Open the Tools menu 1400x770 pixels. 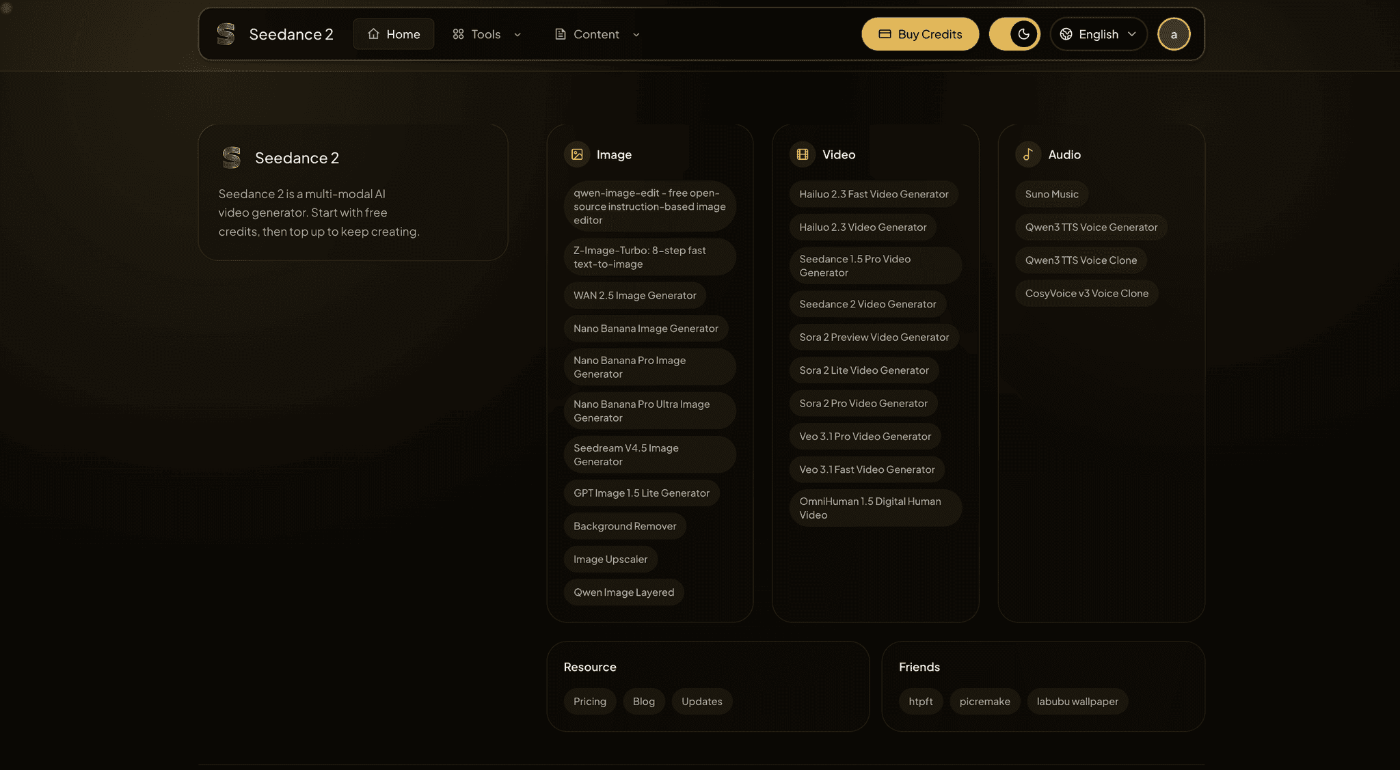tap(487, 34)
